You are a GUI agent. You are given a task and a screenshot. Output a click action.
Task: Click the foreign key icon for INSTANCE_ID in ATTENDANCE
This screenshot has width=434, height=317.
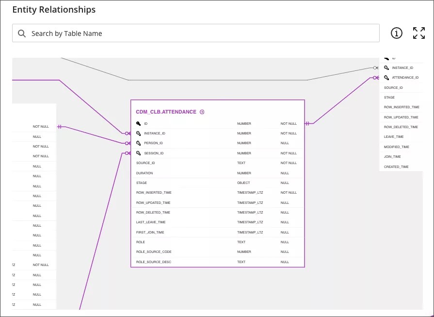(x=138, y=133)
